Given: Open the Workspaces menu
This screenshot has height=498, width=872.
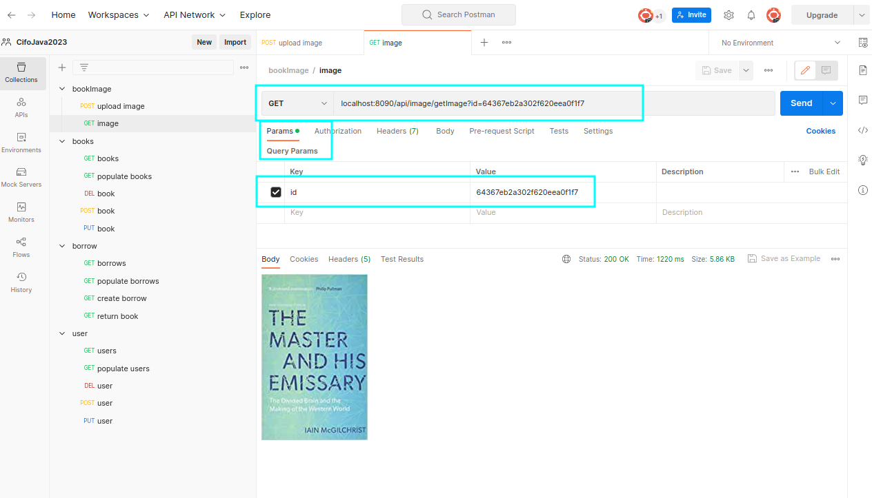Looking at the screenshot, I should coord(117,14).
